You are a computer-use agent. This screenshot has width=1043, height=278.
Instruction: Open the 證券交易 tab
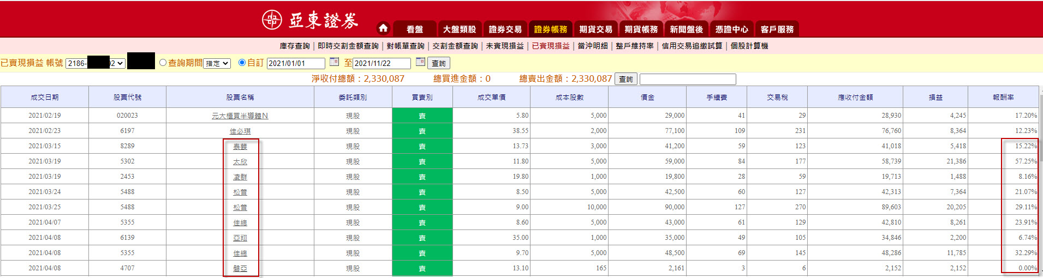click(x=505, y=29)
